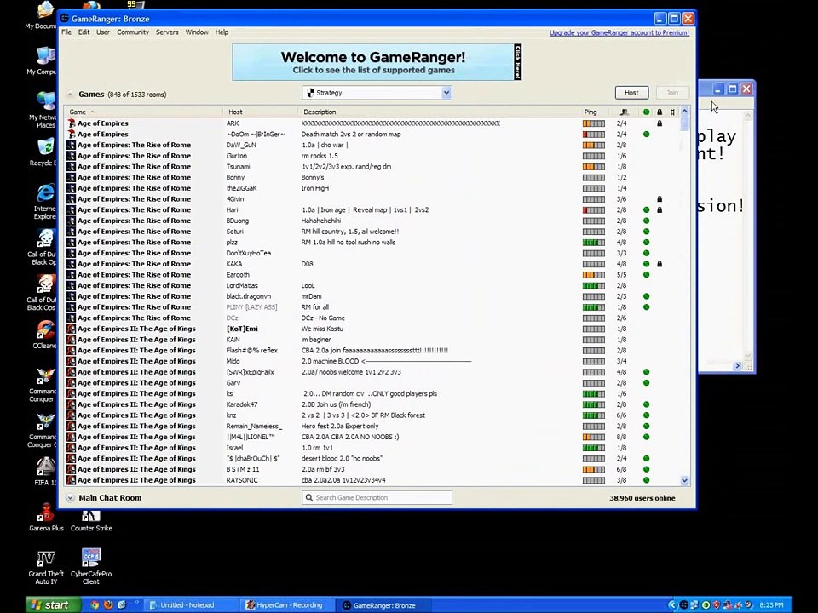Click the green dot in DoOm's row
818x613 pixels.
point(647,135)
